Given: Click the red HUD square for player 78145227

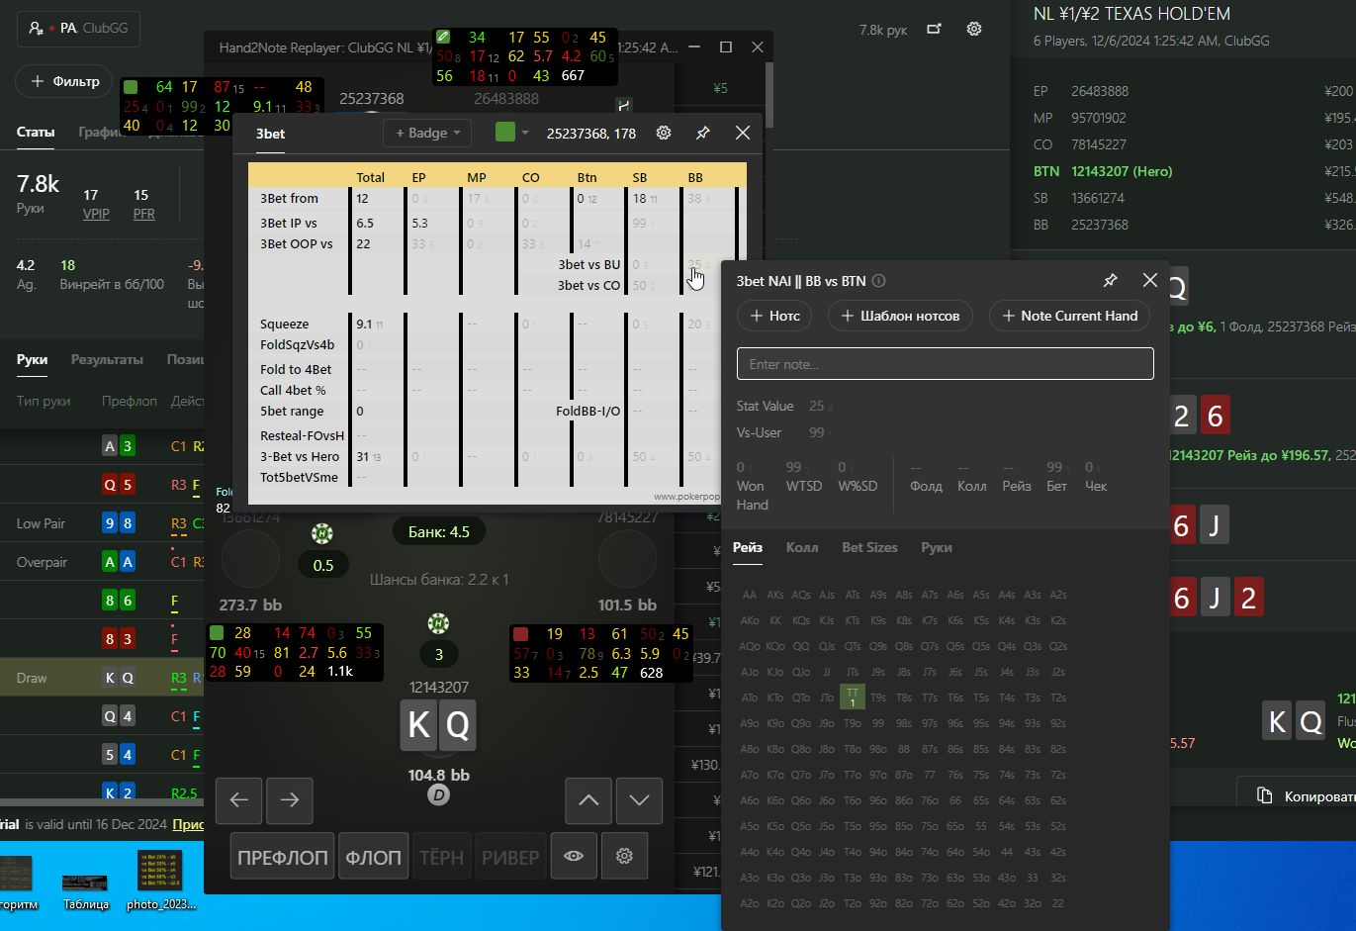Looking at the screenshot, I should tap(521, 633).
